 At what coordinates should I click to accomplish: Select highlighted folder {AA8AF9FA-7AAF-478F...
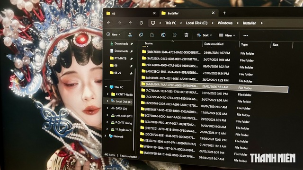[x=214, y=87]
